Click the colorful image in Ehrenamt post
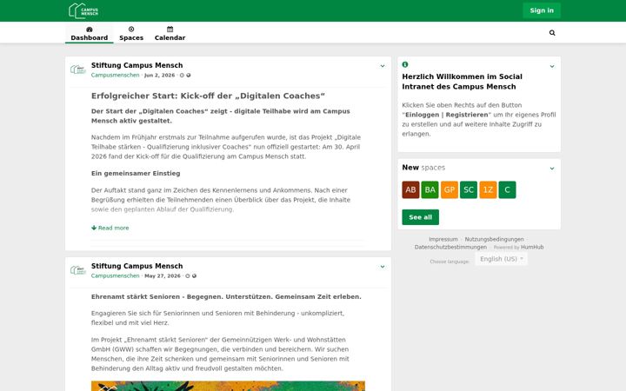This screenshot has height=391, width=626. pos(228,386)
